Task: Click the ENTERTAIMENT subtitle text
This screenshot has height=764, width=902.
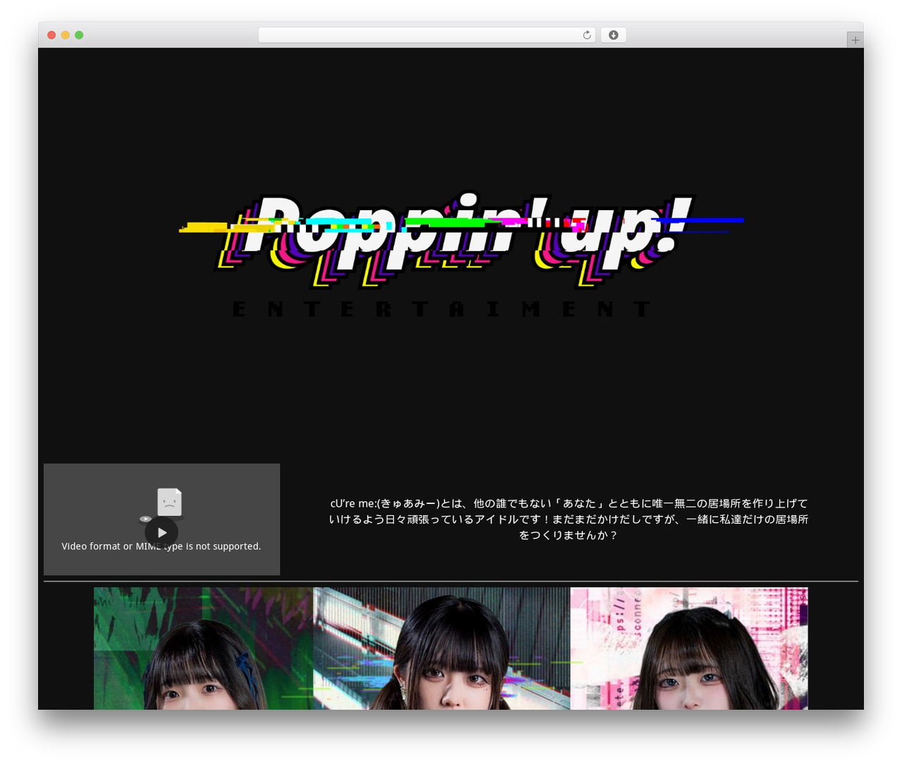Action: 442,309
